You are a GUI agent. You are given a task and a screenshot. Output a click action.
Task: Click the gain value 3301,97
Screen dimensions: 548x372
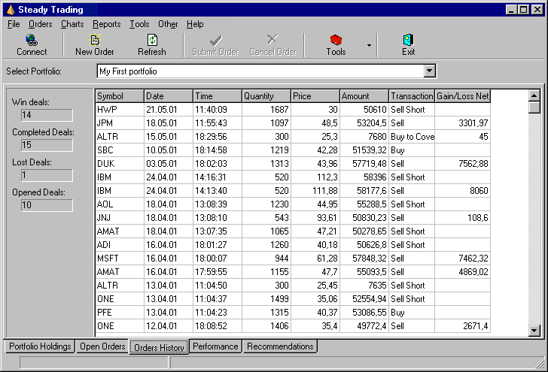point(463,123)
